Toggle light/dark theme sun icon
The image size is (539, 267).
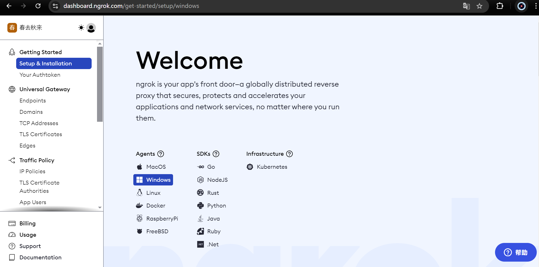point(81,28)
